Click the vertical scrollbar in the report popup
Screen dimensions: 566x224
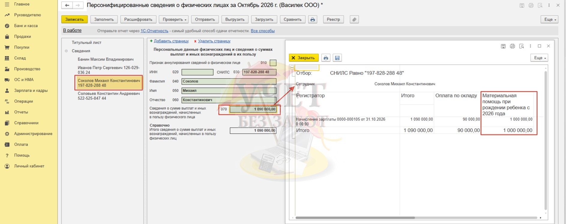pyautogui.click(x=546, y=140)
